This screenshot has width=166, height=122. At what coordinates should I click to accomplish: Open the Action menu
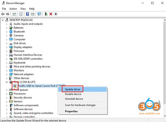(x=13, y=9)
